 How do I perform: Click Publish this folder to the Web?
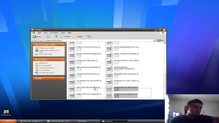pyautogui.click(x=49, y=51)
